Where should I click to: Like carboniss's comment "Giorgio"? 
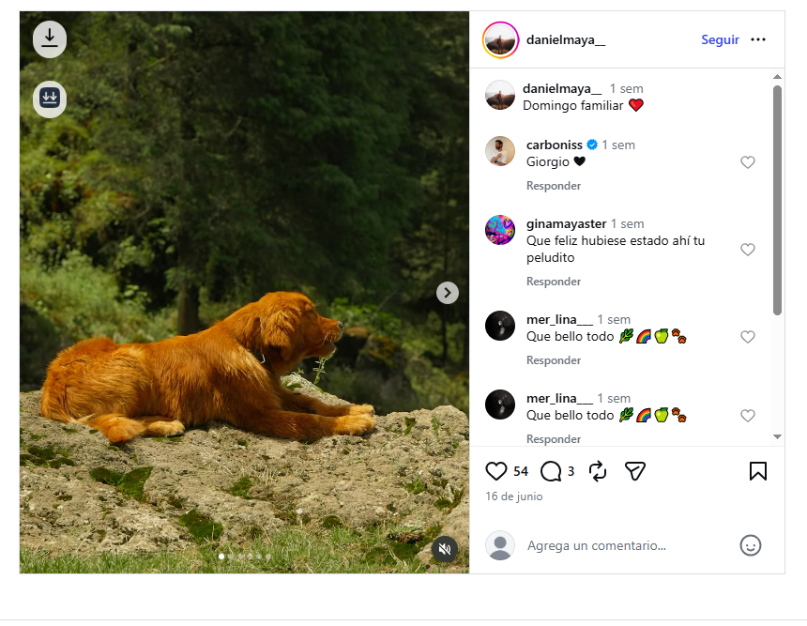(x=747, y=162)
